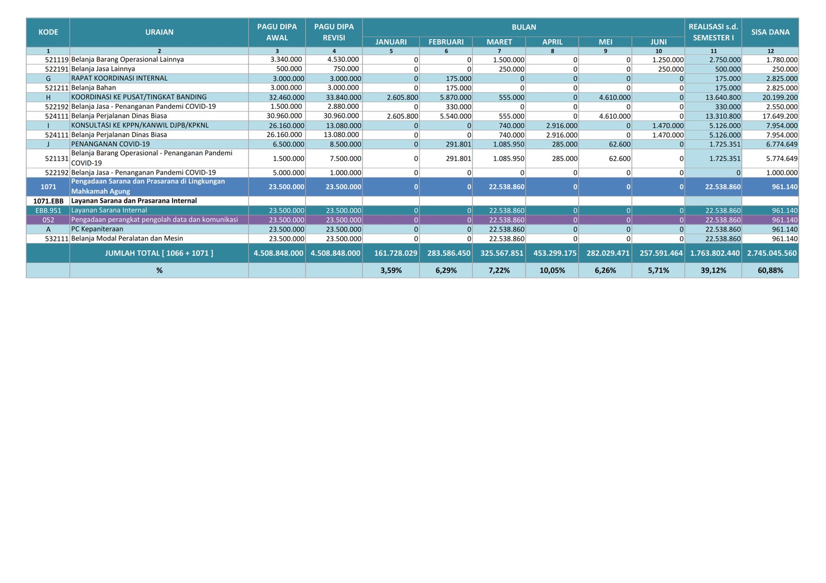The width and height of the screenshot is (826, 583).
Task: Click the 3,59% January percentage
Action: (x=391, y=270)
